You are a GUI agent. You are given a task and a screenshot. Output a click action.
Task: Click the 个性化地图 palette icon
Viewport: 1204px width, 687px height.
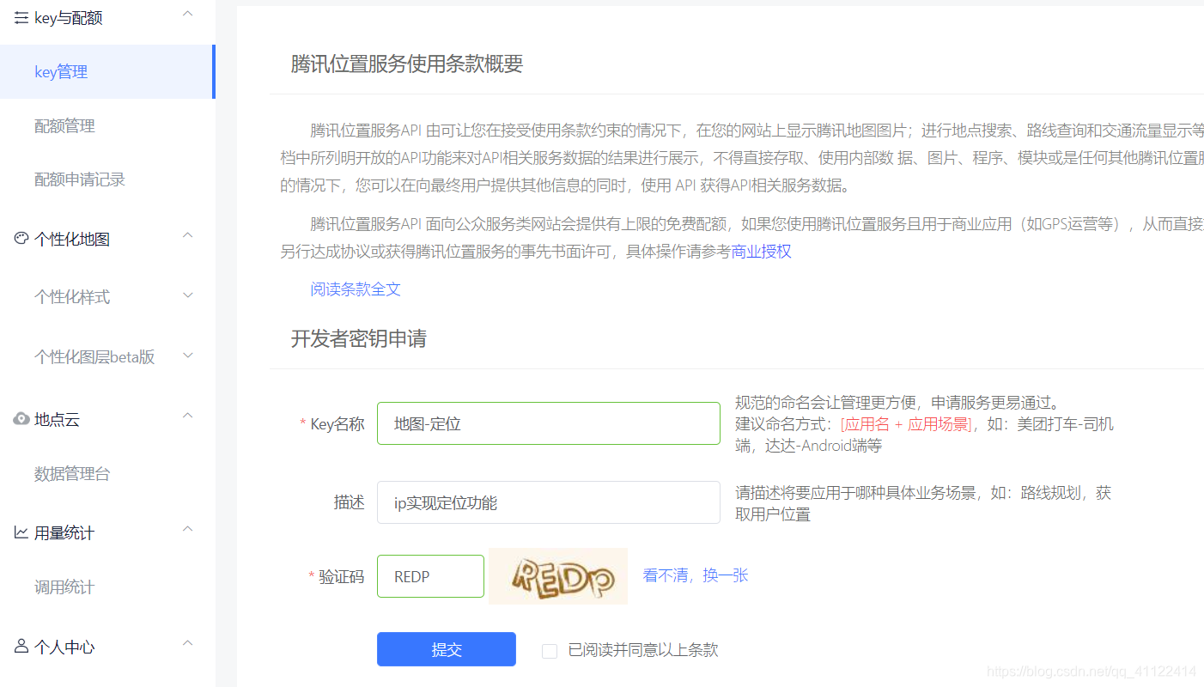[21, 239]
